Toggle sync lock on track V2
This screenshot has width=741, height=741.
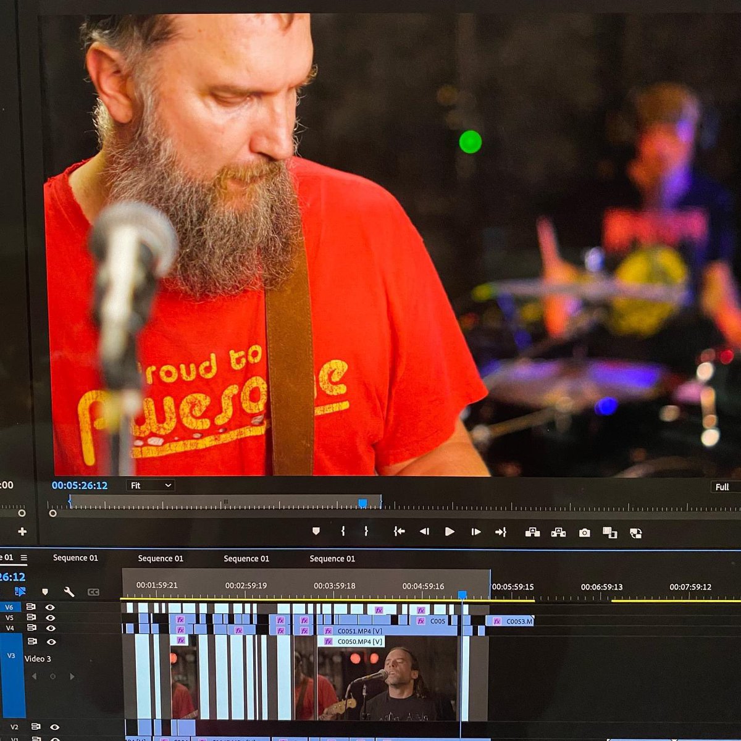(x=36, y=727)
